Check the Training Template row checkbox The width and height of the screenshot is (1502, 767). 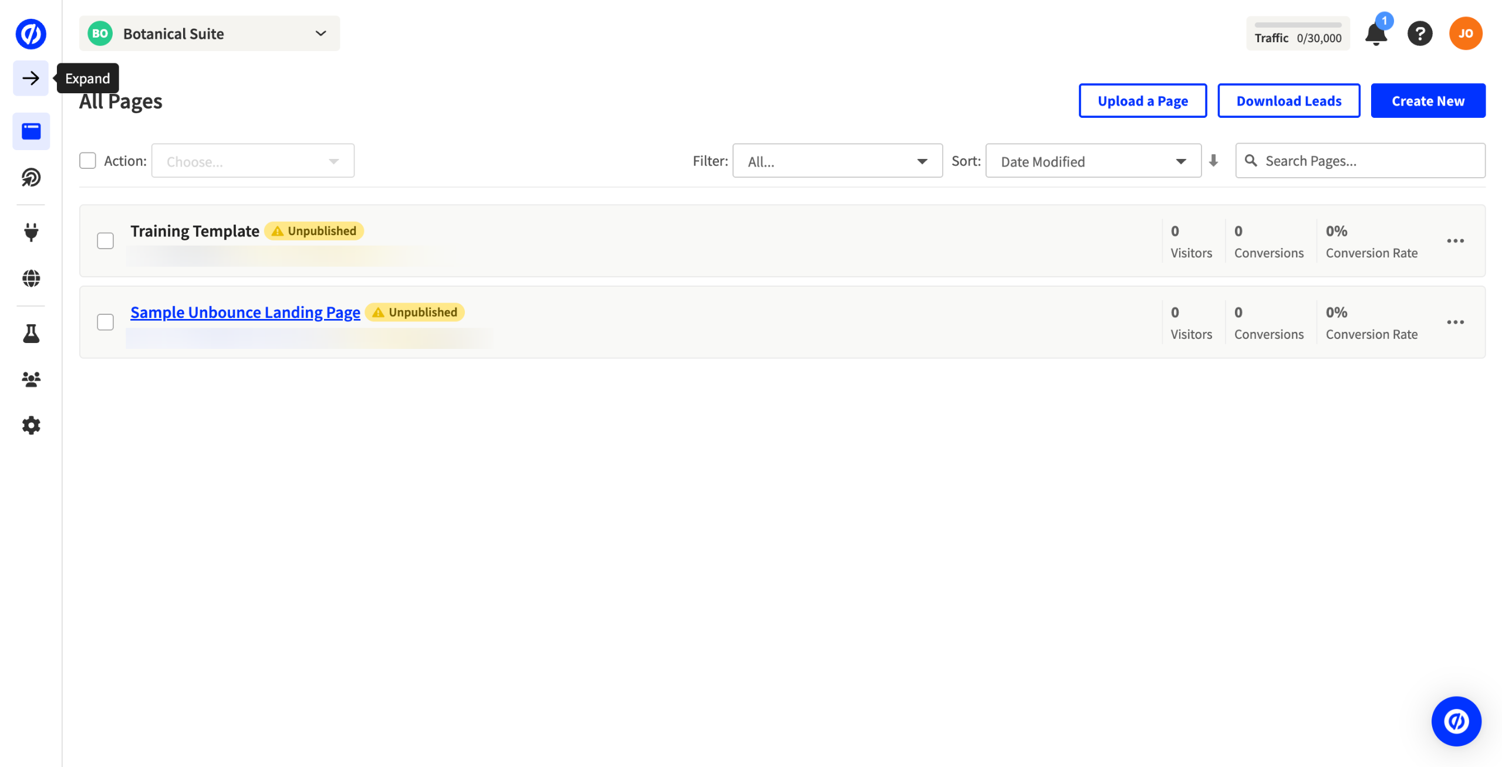pyautogui.click(x=105, y=241)
